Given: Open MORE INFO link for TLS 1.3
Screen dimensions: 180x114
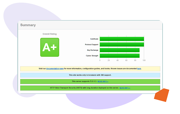Looking at the screenshot, I should pyautogui.click(x=103, y=81).
